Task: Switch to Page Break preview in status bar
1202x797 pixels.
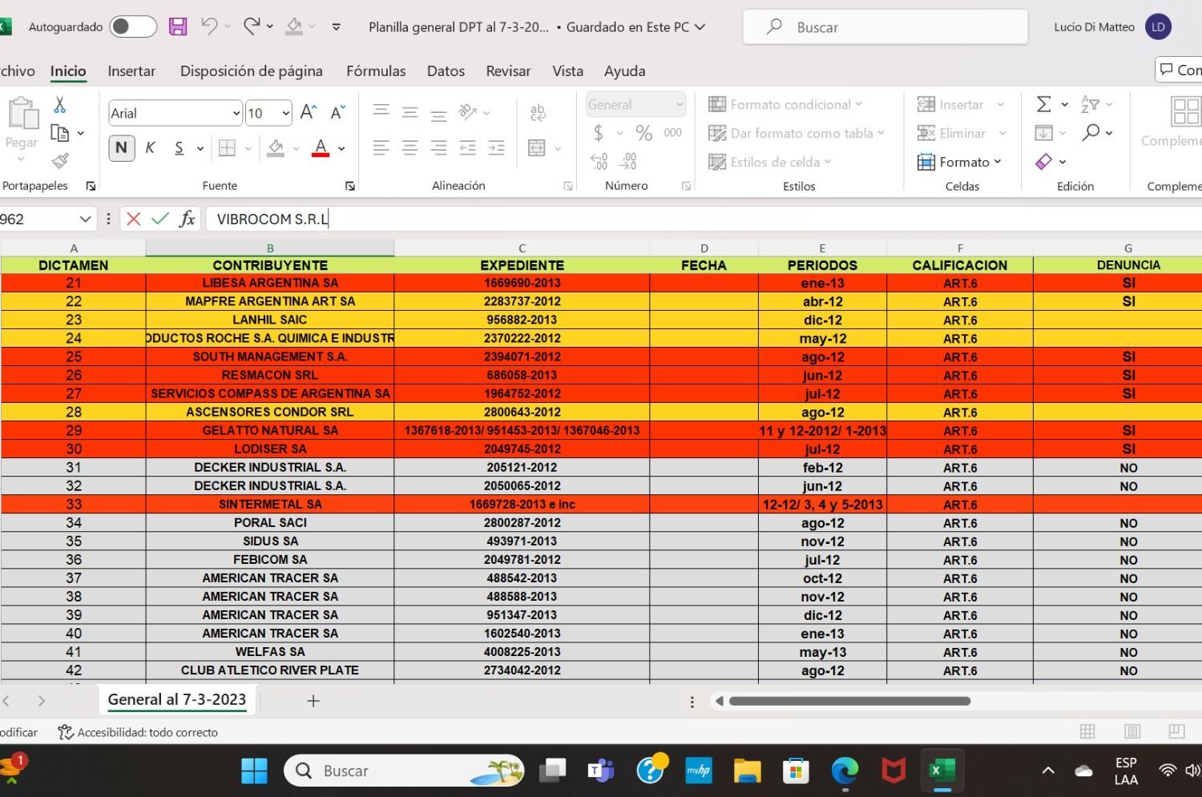Action: [1176, 731]
